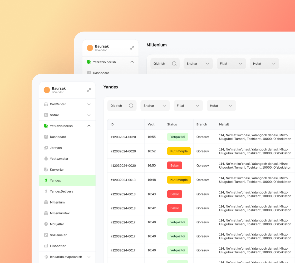Click the Qidirish search field in Millenium window
Screen dimensions: 295x263
pyautogui.click(x=165, y=63)
